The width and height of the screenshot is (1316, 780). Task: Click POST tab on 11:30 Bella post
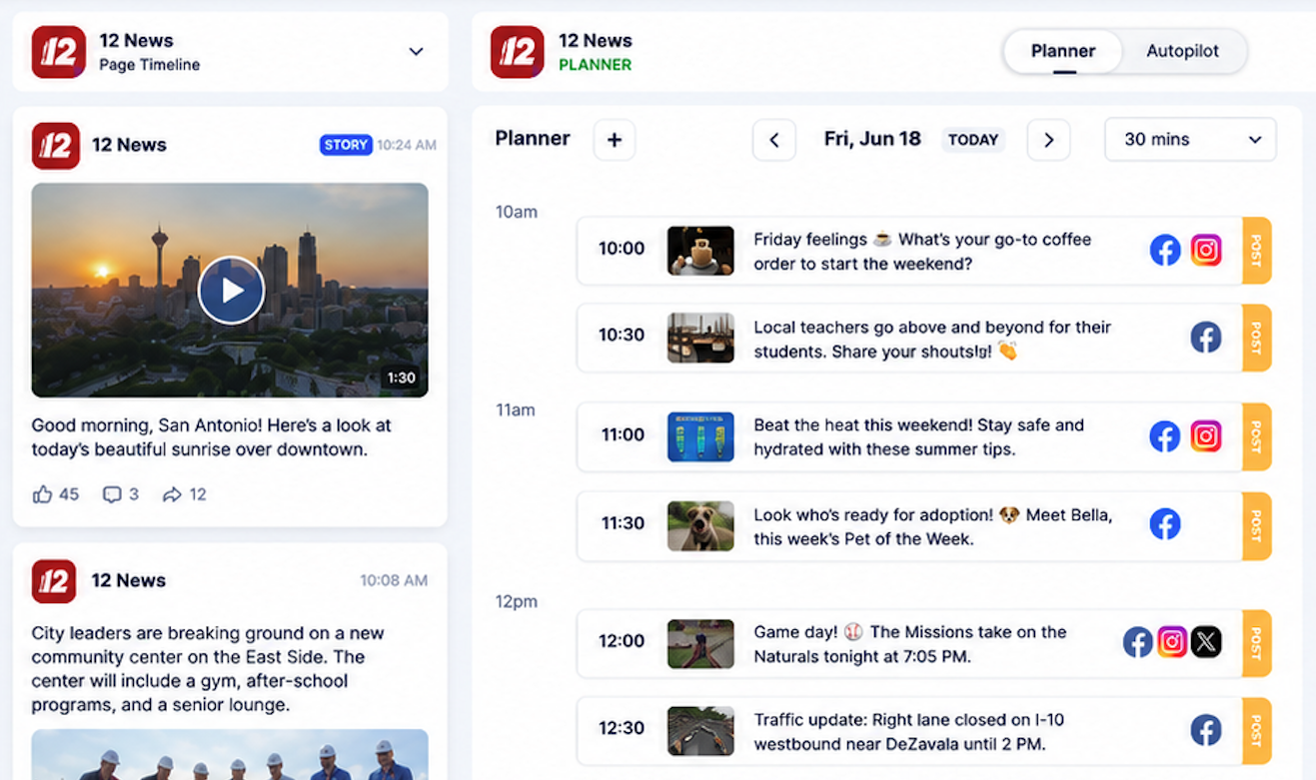point(1257,525)
